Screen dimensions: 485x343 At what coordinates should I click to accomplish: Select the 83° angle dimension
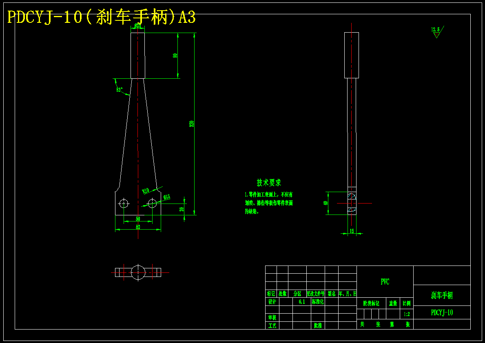pos(120,90)
